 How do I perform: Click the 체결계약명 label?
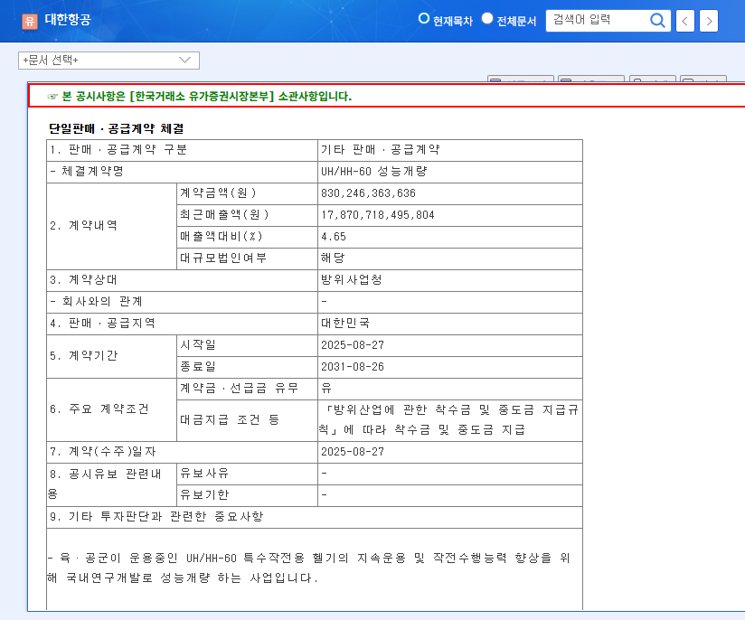click(92, 172)
